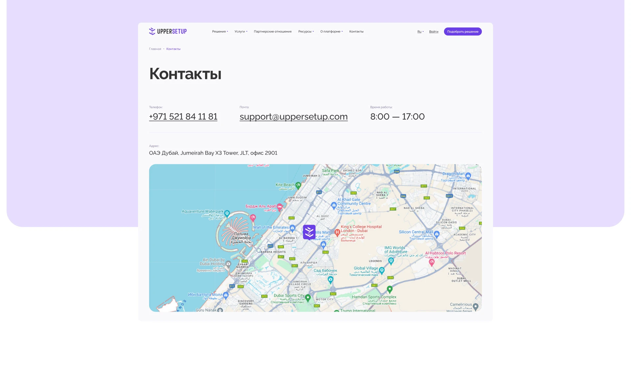Expand the Решения dropdown menu
The width and height of the screenshot is (631, 374).
coord(220,31)
